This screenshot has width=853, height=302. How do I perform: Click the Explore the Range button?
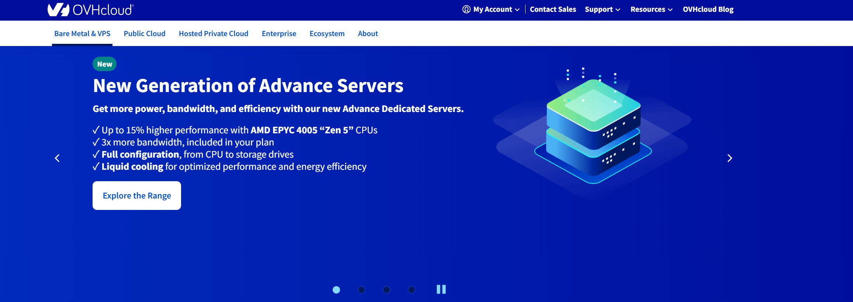[137, 196]
